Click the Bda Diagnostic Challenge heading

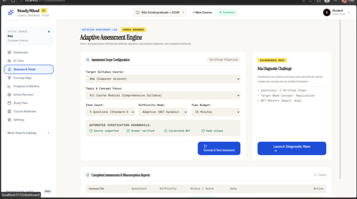click(275, 69)
